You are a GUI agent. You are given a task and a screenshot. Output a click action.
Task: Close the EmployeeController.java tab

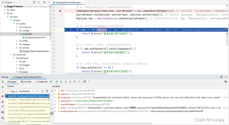tap(82, 2)
